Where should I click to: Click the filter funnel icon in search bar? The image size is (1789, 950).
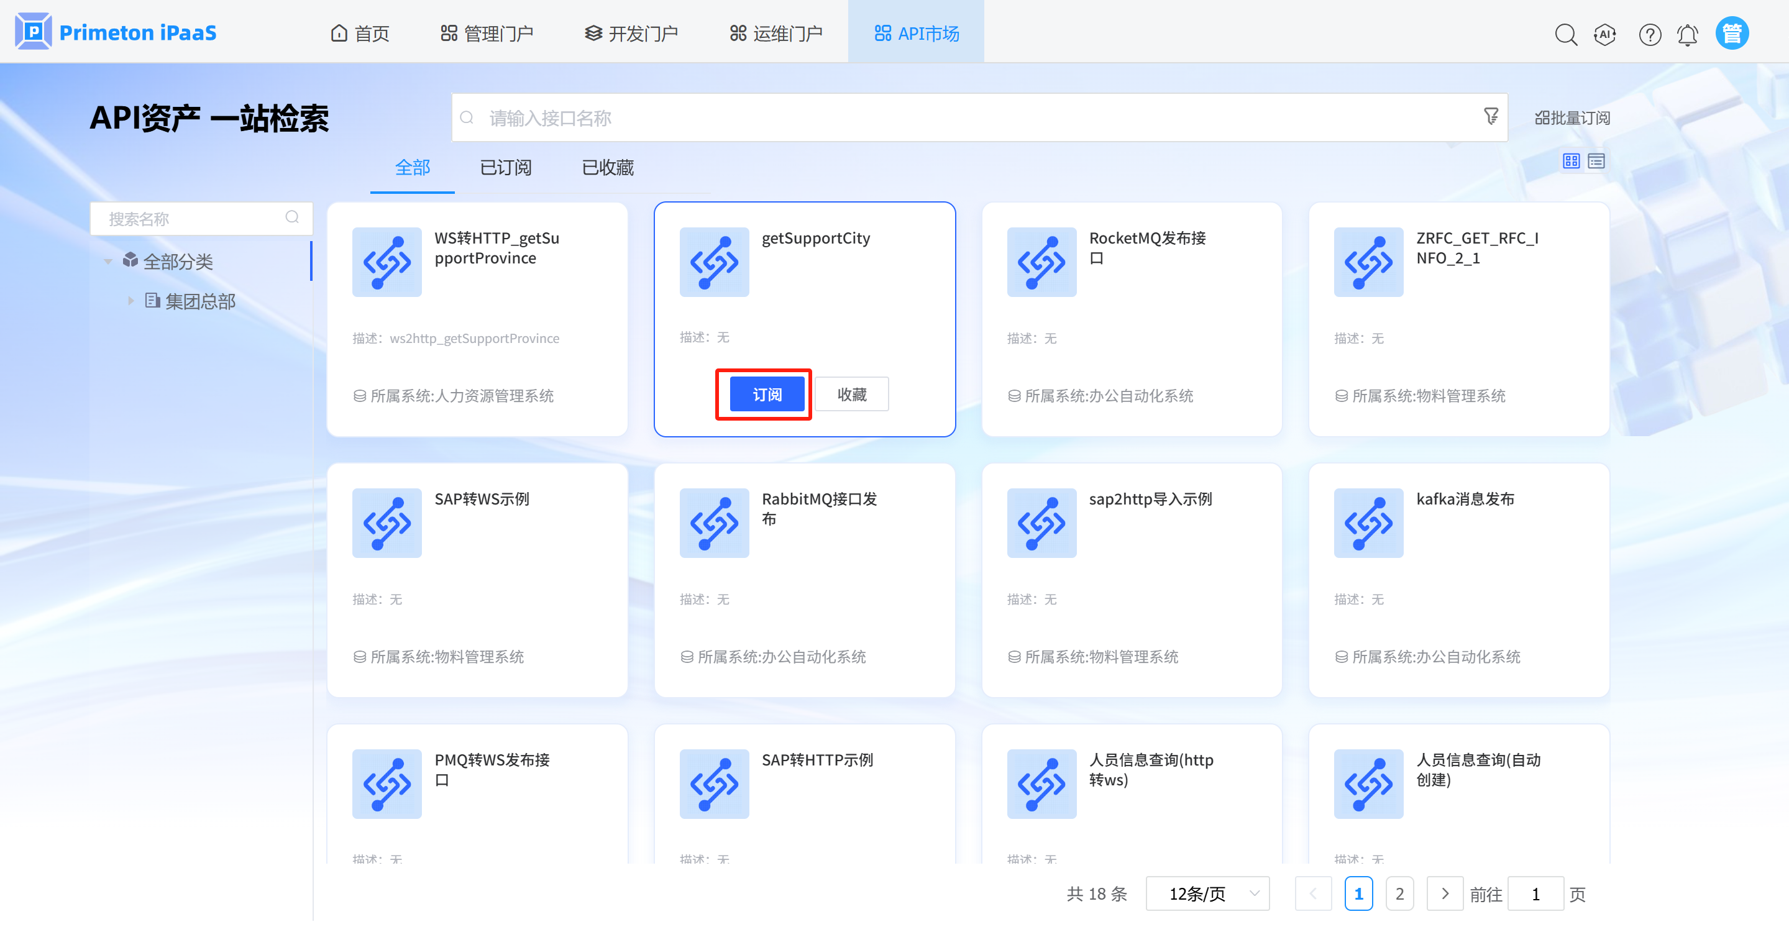tap(1490, 116)
